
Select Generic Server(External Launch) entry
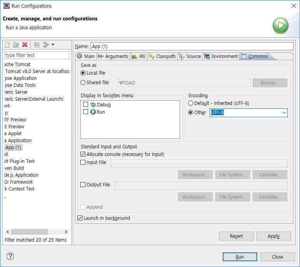[34, 99]
